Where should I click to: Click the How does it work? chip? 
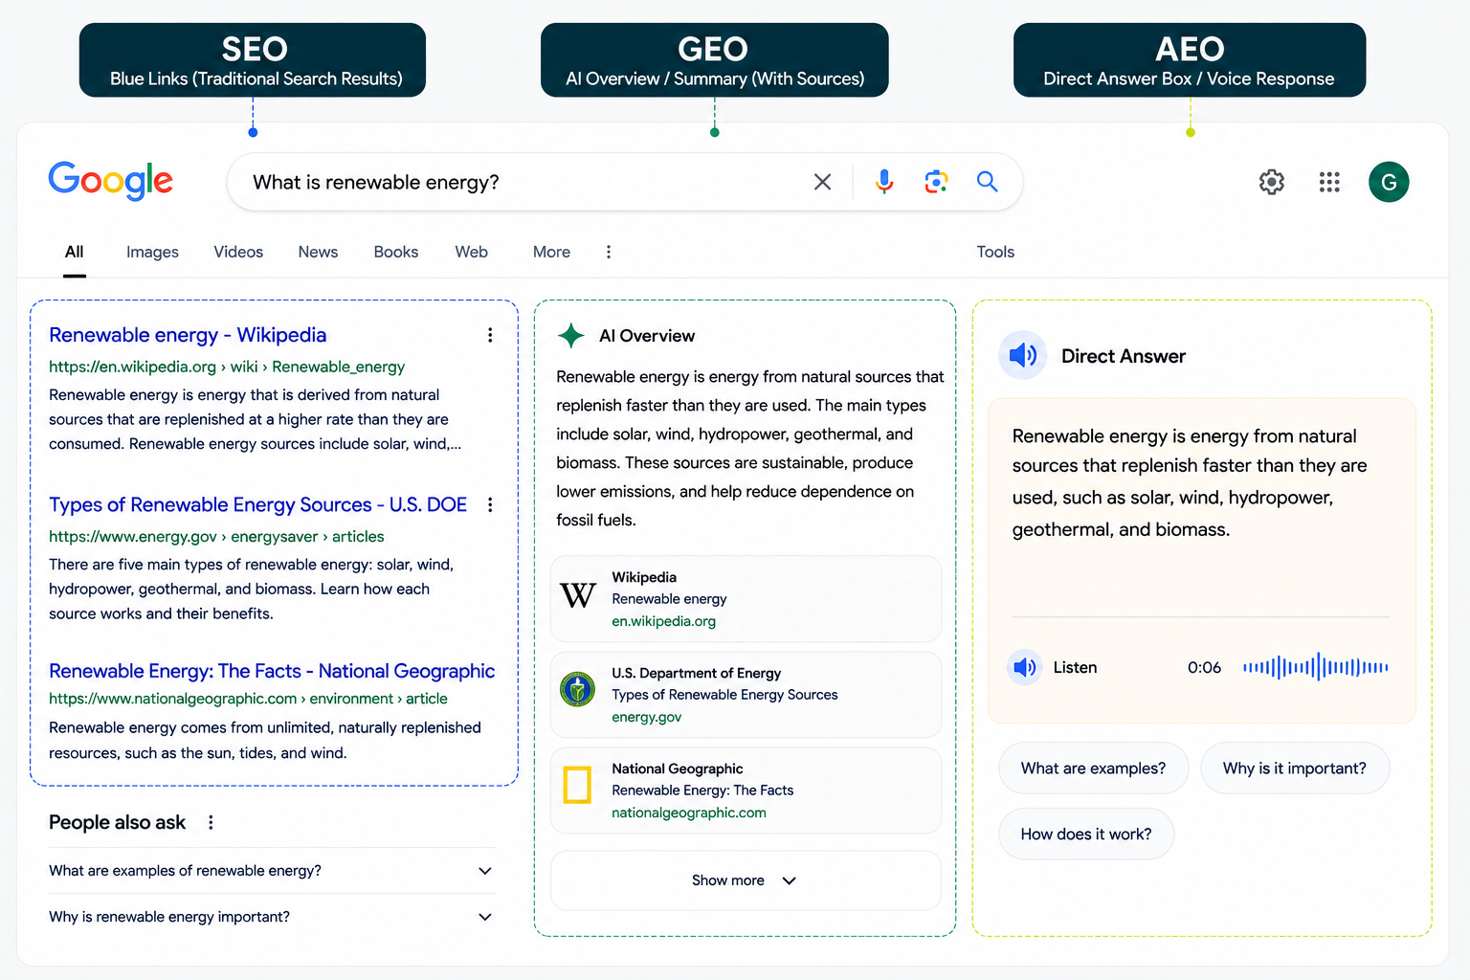coord(1086,835)
